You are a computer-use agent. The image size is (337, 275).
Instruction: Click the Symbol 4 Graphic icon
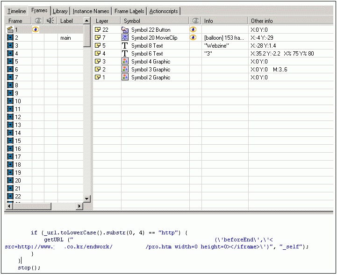[125, 62]
